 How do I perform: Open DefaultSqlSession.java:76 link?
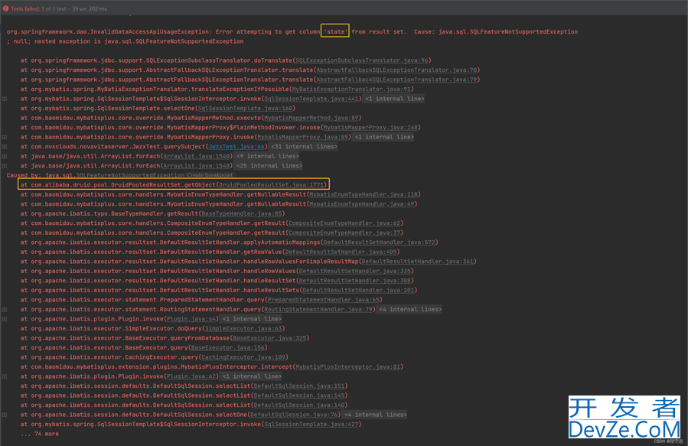tap(294, 415)
